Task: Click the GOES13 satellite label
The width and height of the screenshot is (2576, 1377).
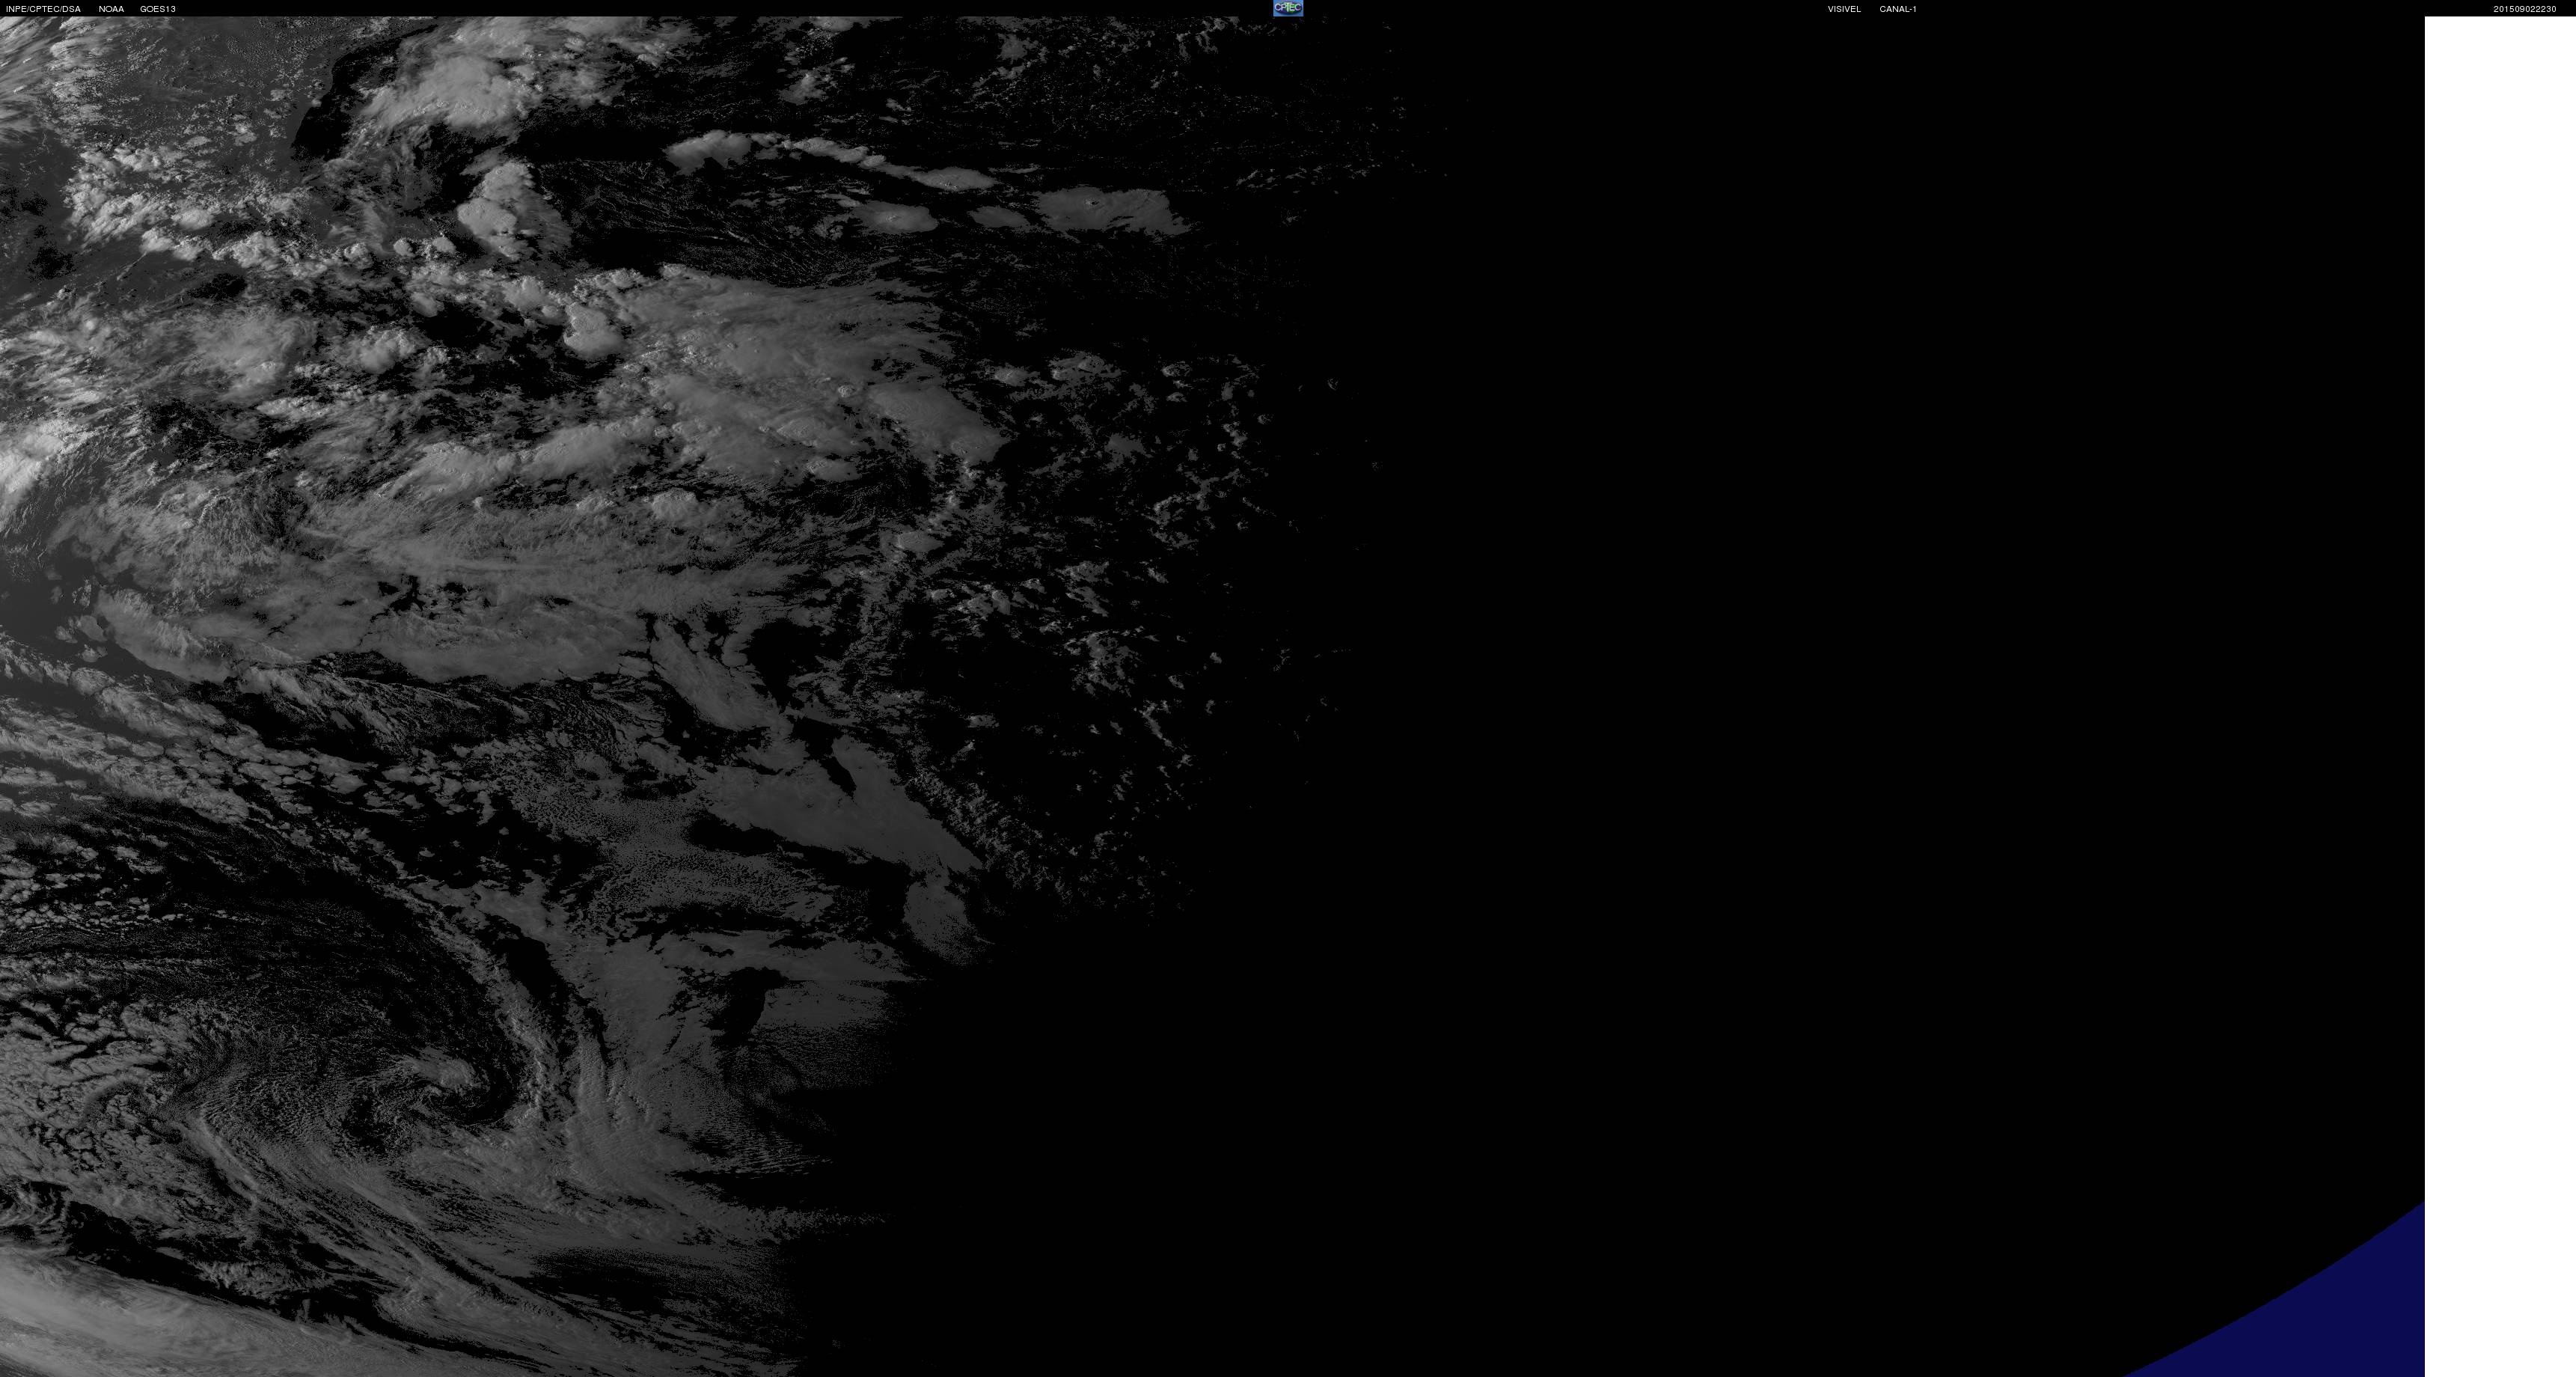Action: click(158, 9)
